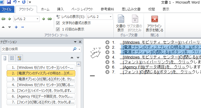Switch to the アウトライン tab
The width and height of the screenshot is (201, 108).
[26, 9]
